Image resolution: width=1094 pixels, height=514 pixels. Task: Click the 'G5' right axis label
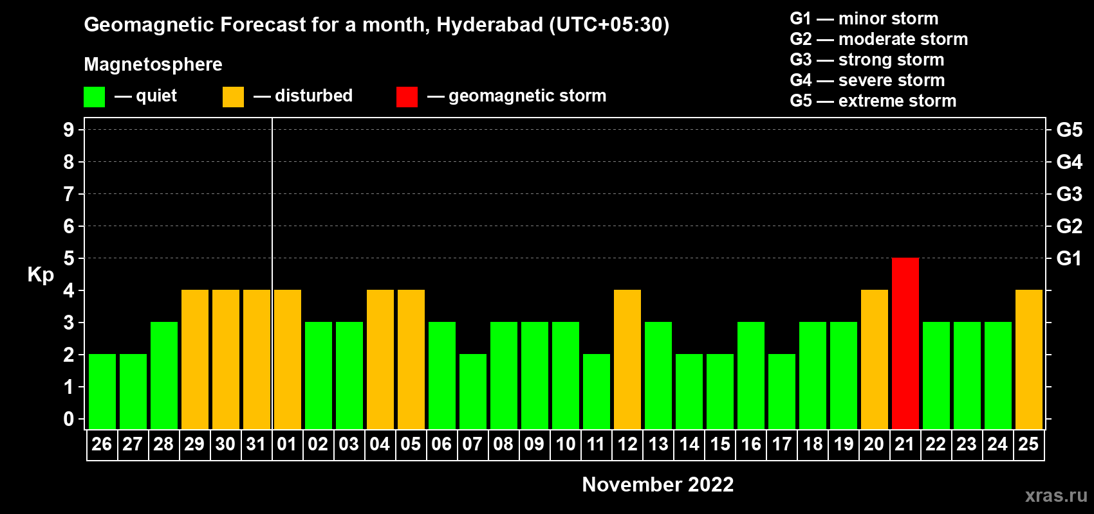[1069, 130]
